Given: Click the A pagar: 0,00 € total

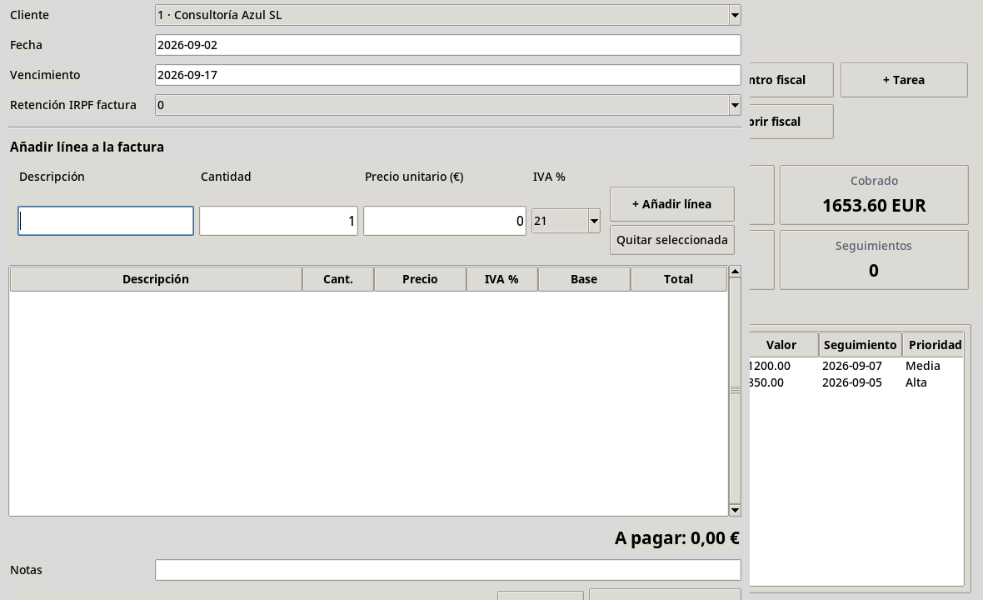Looking at the screenshot, I should 677,538.
